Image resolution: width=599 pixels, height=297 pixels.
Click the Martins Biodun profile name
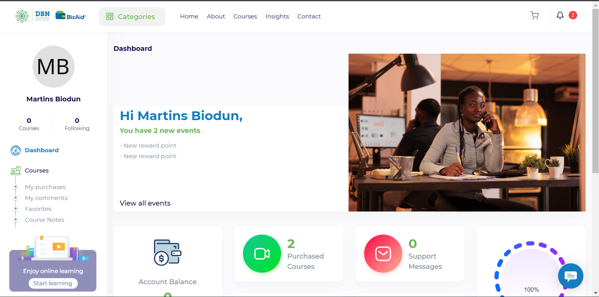tap(53, 99)
